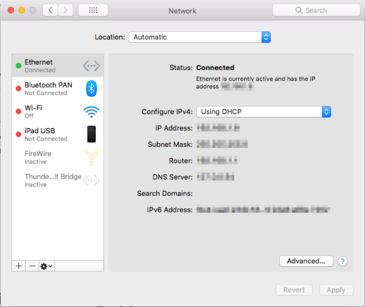The image size is (365, 307).
Task: Click the Search Domains label
Action: tap(165, 193)
